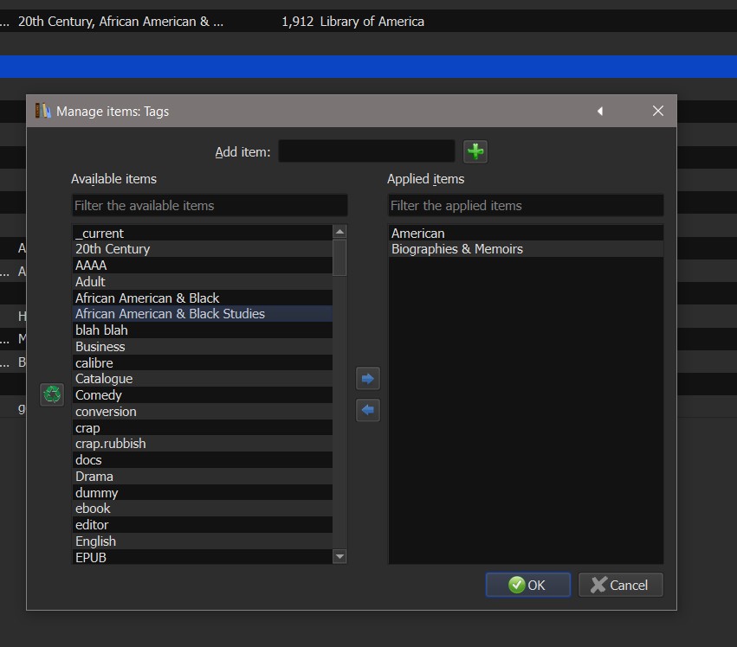This screenshot has height=647, width=737.
Task: Click the title bar left triangle help button
Action: pos(600,111)
